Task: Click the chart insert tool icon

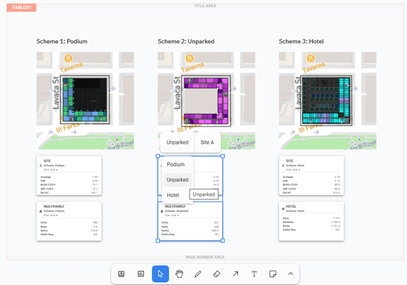Action: click(x=141, y=274)
